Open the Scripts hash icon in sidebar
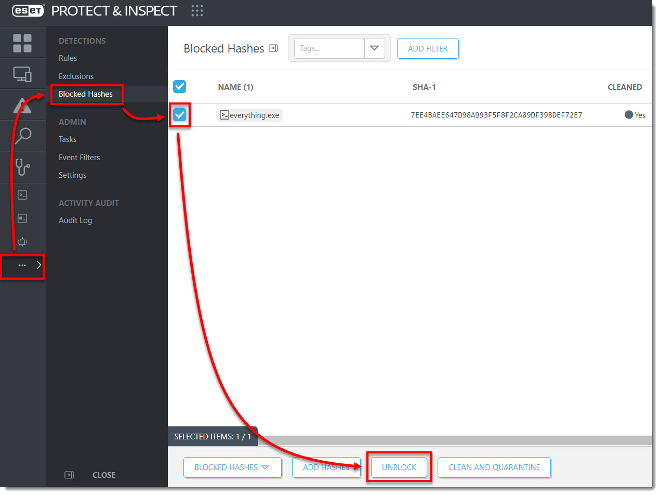660x495 pixels. tap(22, 218)
